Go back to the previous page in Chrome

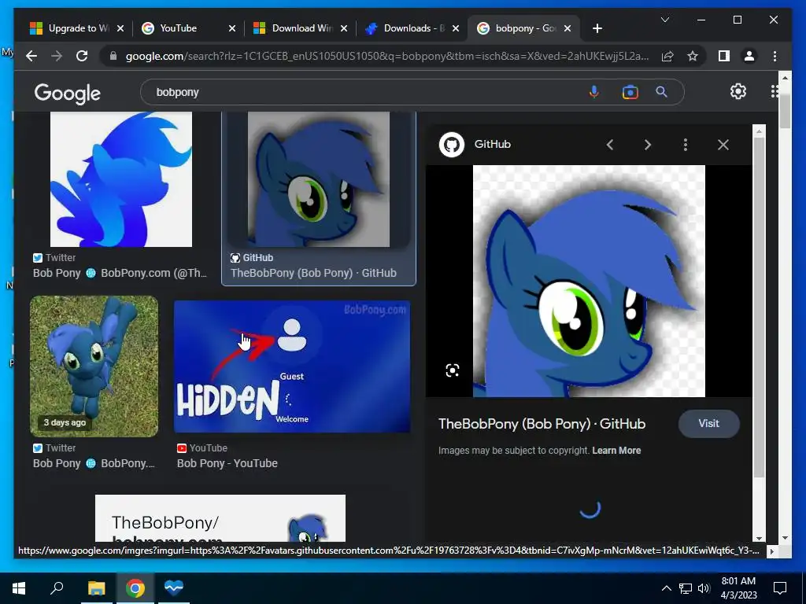coord(31,56)
